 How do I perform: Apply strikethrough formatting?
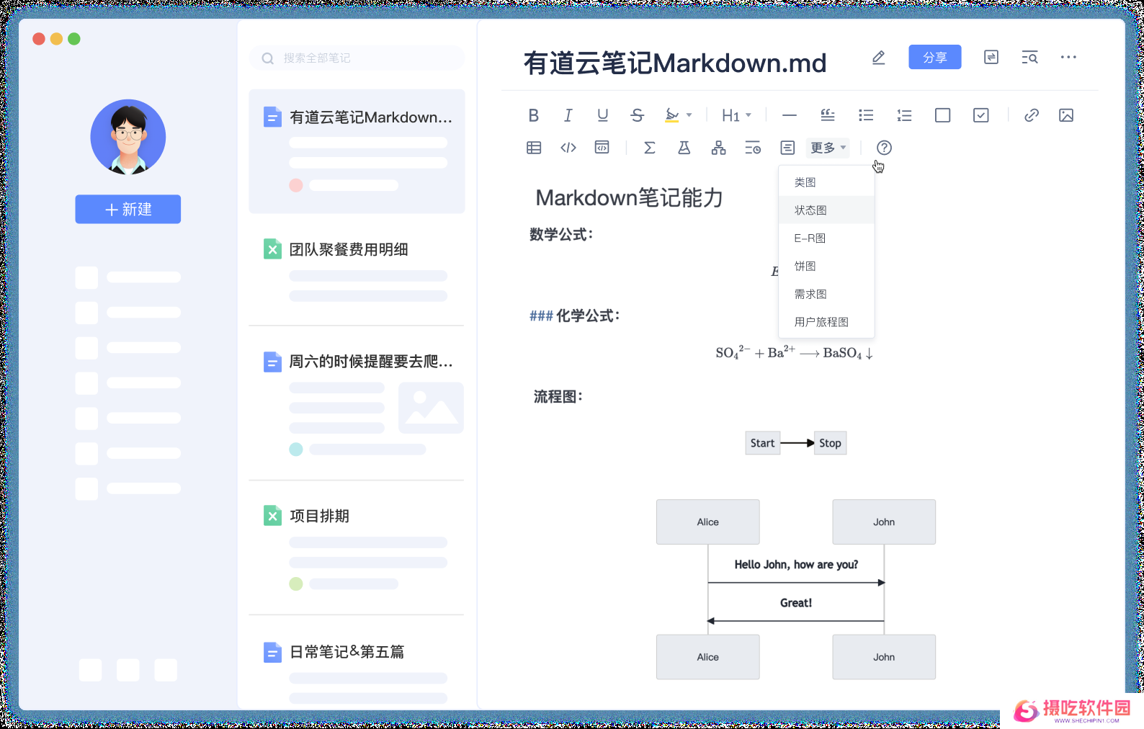click(x=637, y=115)
